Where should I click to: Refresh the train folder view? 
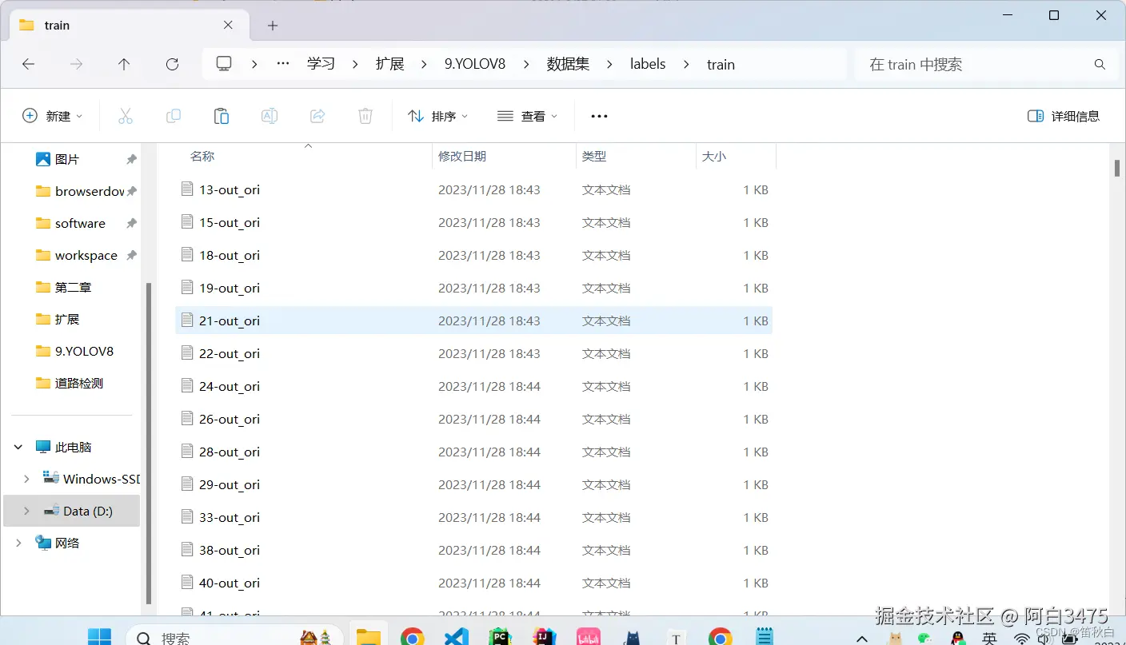click(172, 64)
